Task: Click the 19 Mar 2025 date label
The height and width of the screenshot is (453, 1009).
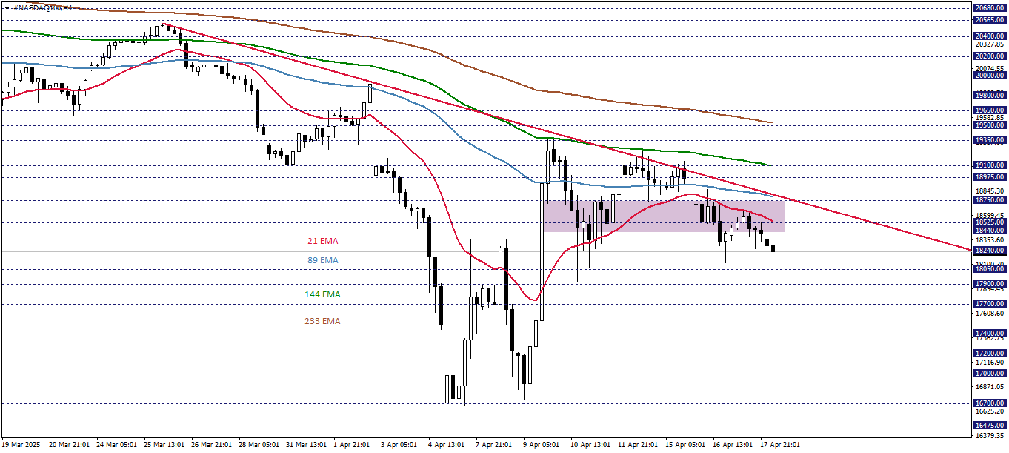Action: pos(21,445)
